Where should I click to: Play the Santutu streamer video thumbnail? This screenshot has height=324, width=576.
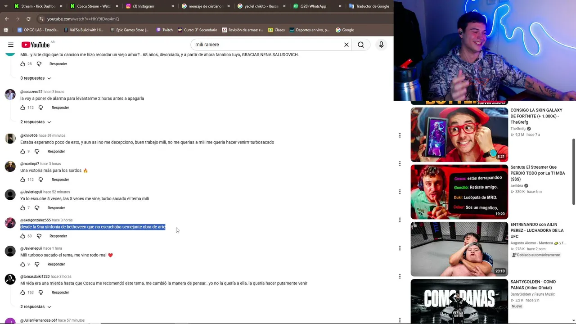(x=459, y=192)
